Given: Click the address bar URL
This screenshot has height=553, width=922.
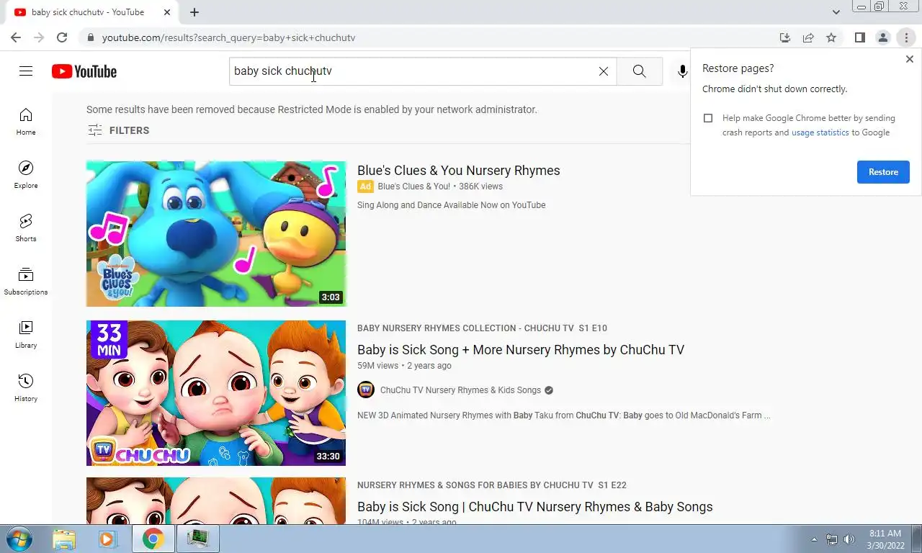Looking at the screenshot, I should point(228,37).
